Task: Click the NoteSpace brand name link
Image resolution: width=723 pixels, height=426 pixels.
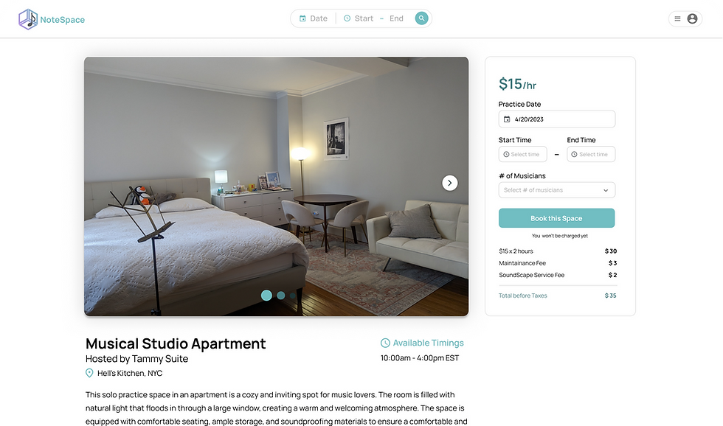Action: pyautogui.click(x=62, y=20)
